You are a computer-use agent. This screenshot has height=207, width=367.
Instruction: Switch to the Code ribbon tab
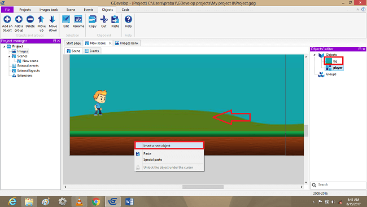(x=125, y=10)
